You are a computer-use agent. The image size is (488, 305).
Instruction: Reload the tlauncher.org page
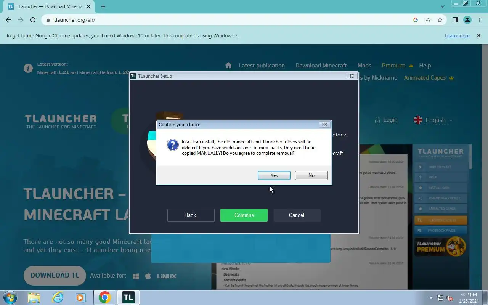33,20
